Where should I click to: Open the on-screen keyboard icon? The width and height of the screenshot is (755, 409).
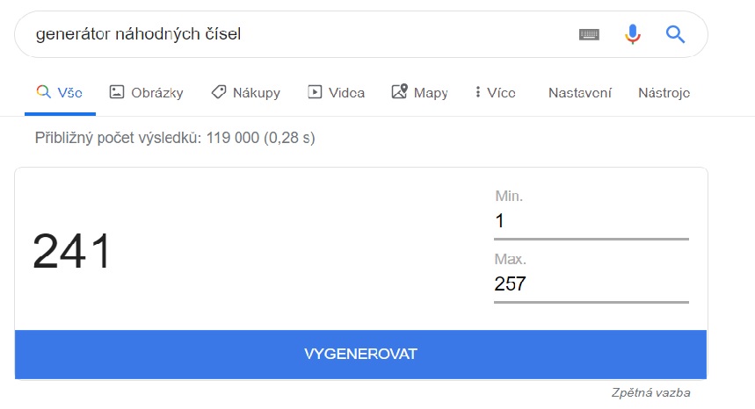589,34
